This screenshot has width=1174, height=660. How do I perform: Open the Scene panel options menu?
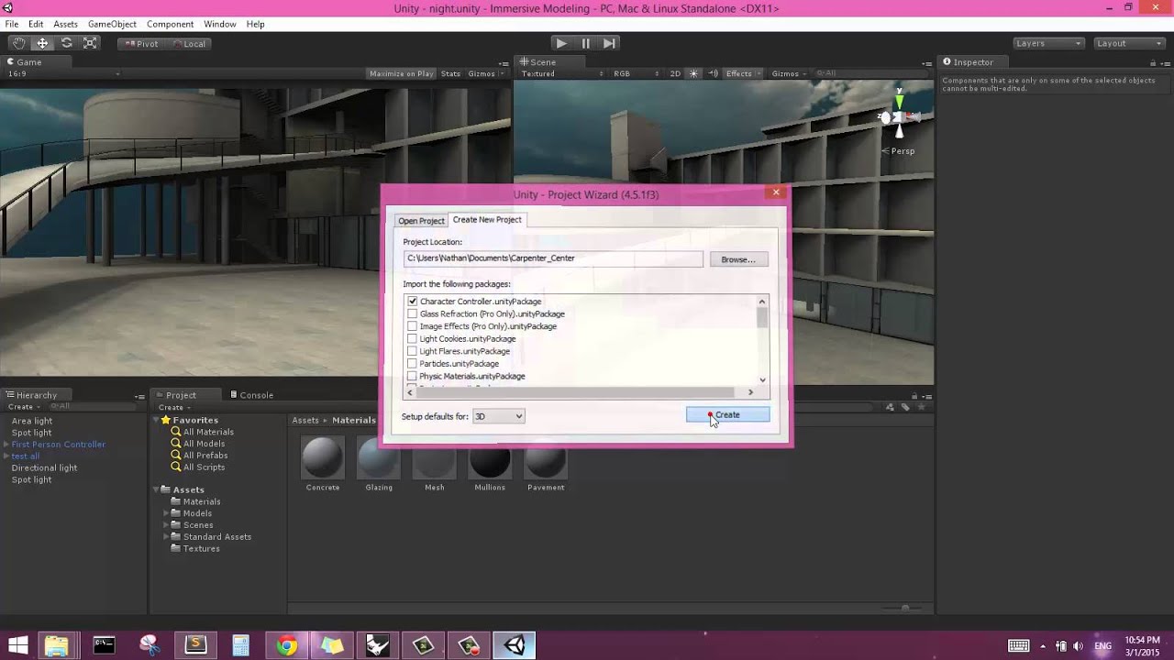point(927,62)
